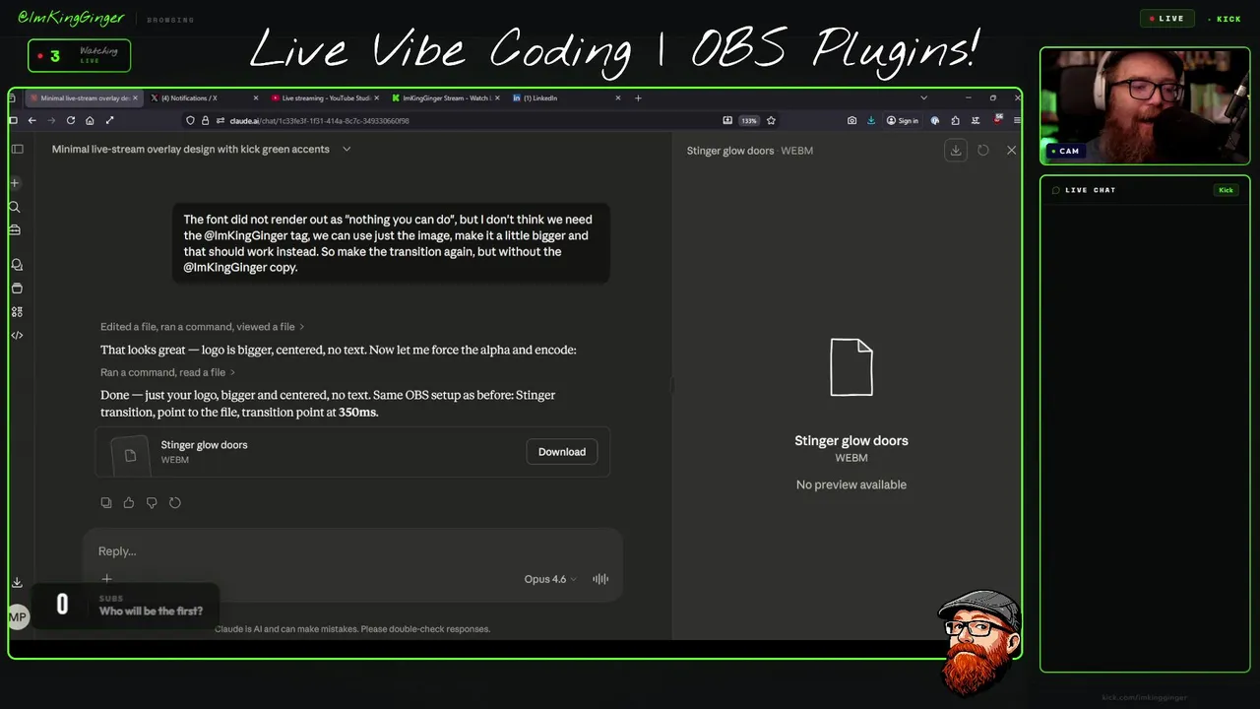This screenshot has height=709, width=1260.
Task: Download the artifact from preview panel header
Action: tap(956, 150)
